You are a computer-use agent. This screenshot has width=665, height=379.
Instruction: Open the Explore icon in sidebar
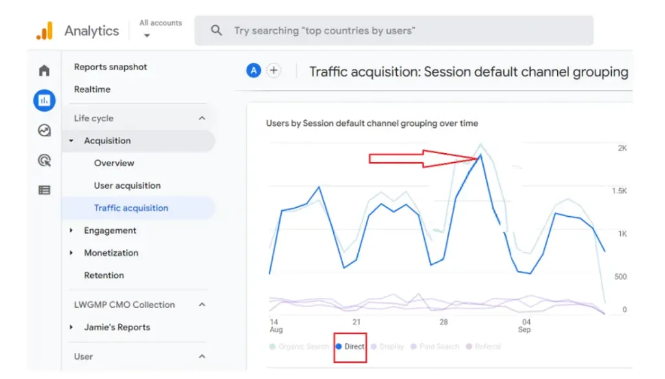[x=44, y=130]
